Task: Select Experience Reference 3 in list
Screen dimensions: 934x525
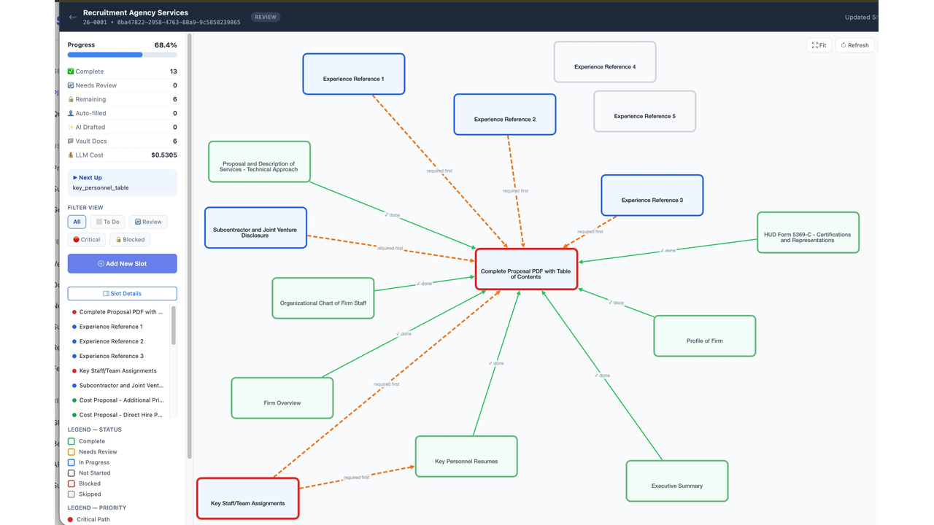Action: 119,356
